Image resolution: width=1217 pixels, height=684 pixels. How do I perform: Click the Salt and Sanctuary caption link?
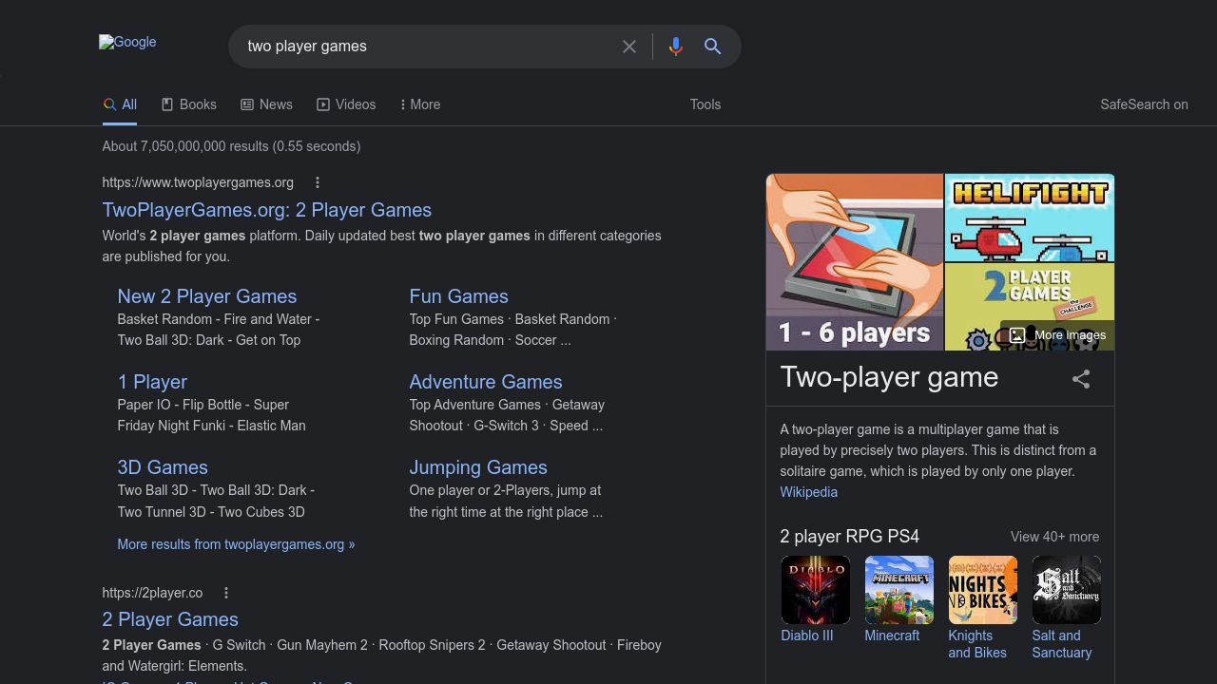(1062, 644)
